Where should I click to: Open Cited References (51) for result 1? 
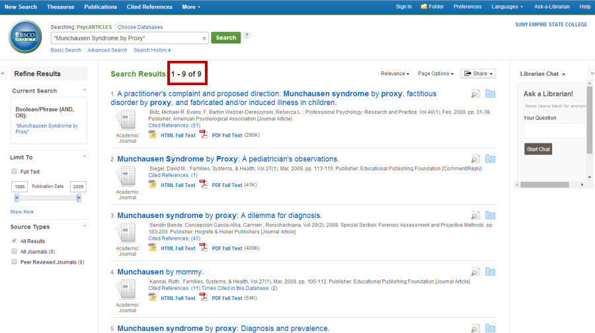point(174,126)
